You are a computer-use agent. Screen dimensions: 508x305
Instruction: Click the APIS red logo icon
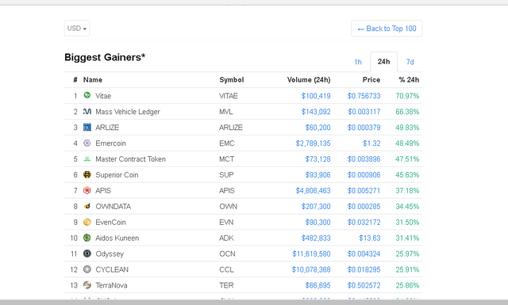tap(87, 190)
